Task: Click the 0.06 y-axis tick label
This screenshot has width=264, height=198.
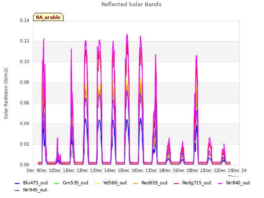Action: (24, 103)
